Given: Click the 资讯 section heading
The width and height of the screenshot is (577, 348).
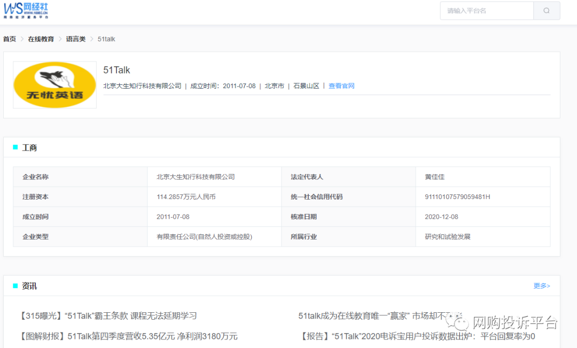Looking at the screenshot, I should pos(29,286).
